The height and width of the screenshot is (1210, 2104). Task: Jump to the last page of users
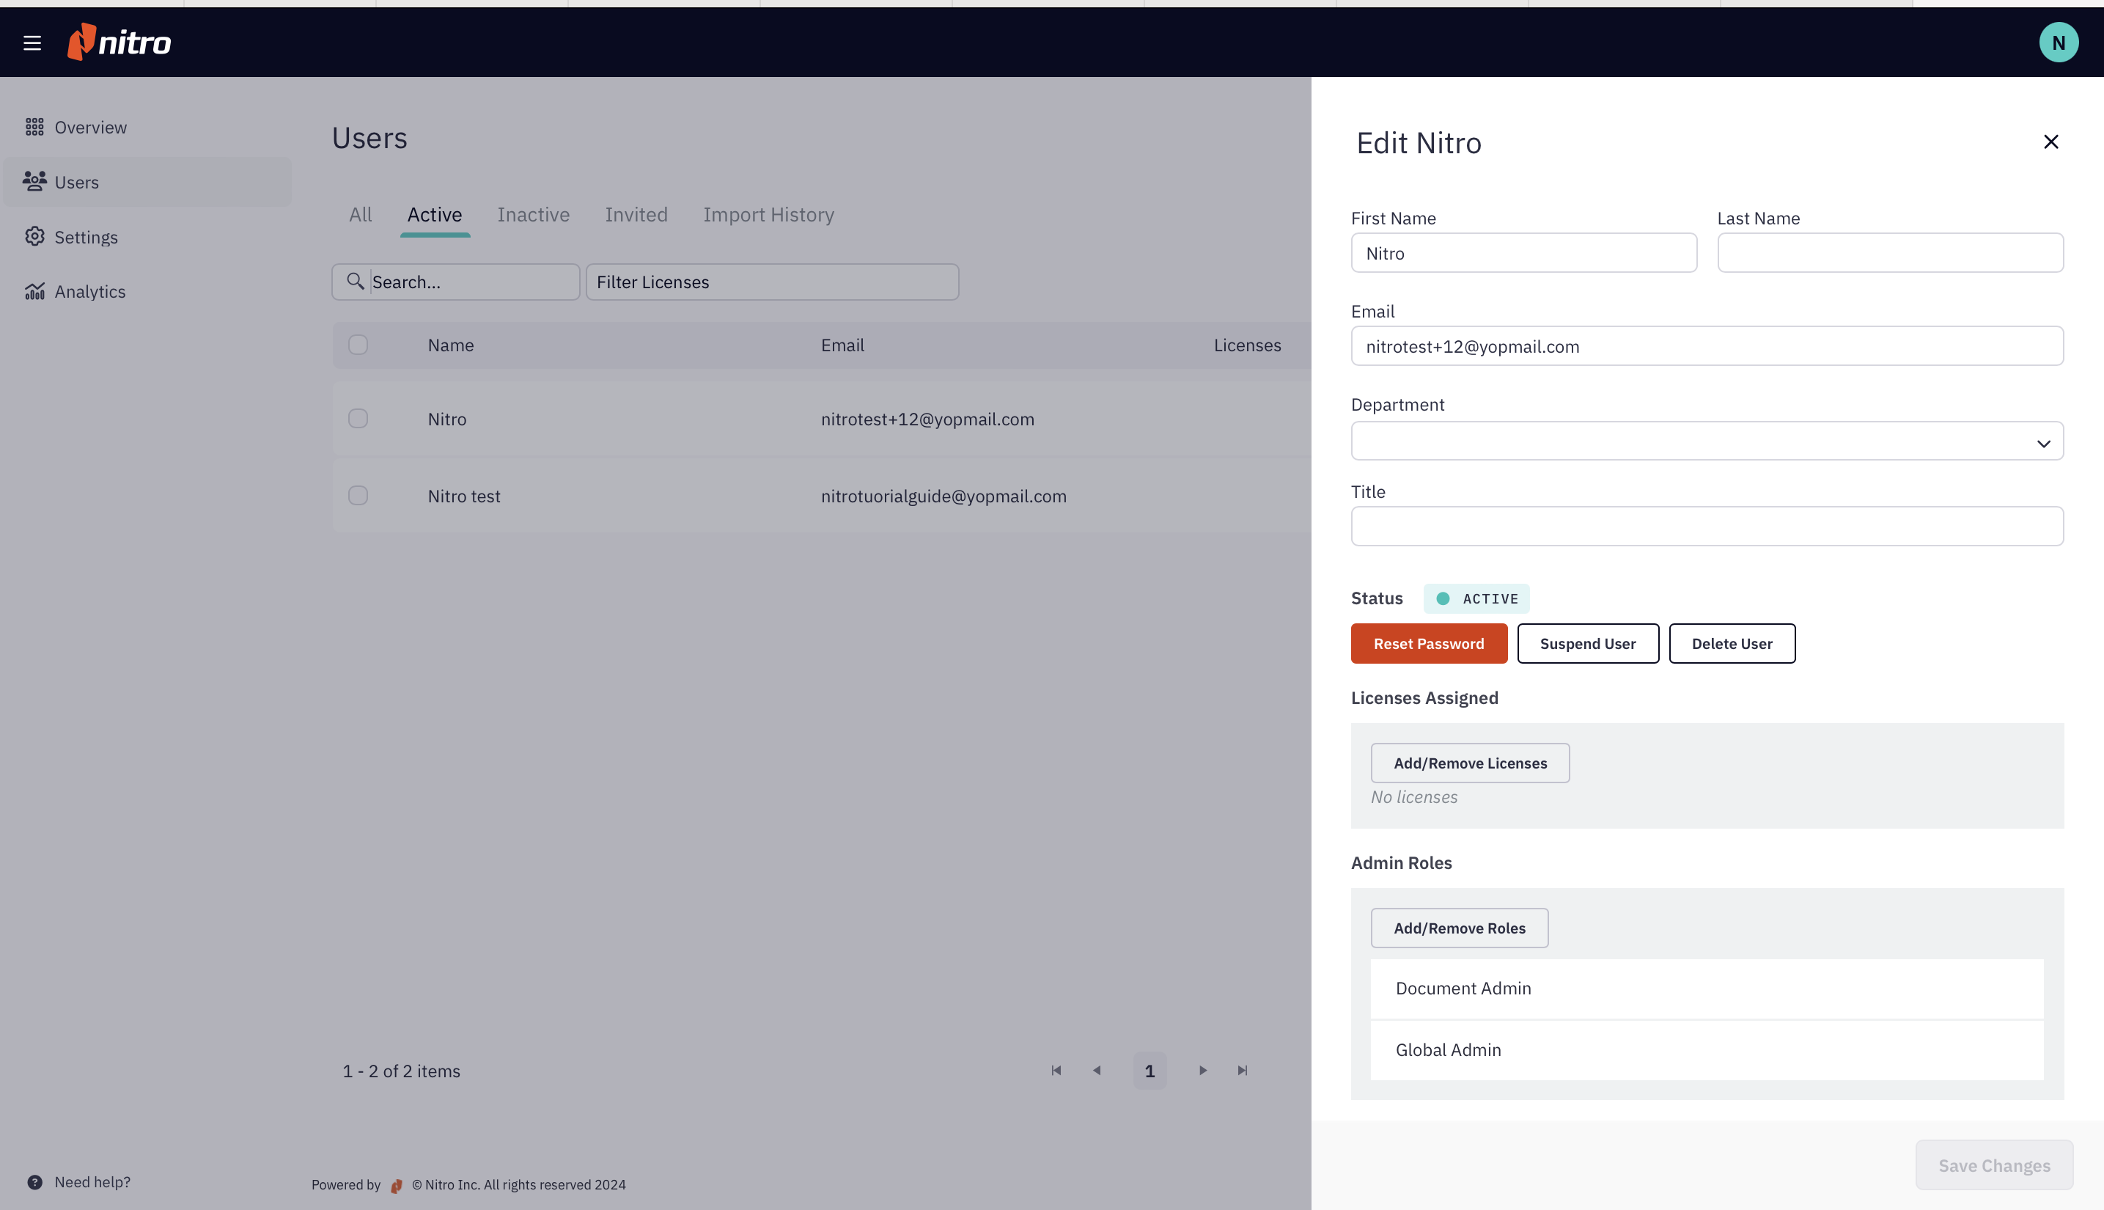(x=1242, y=1071)
